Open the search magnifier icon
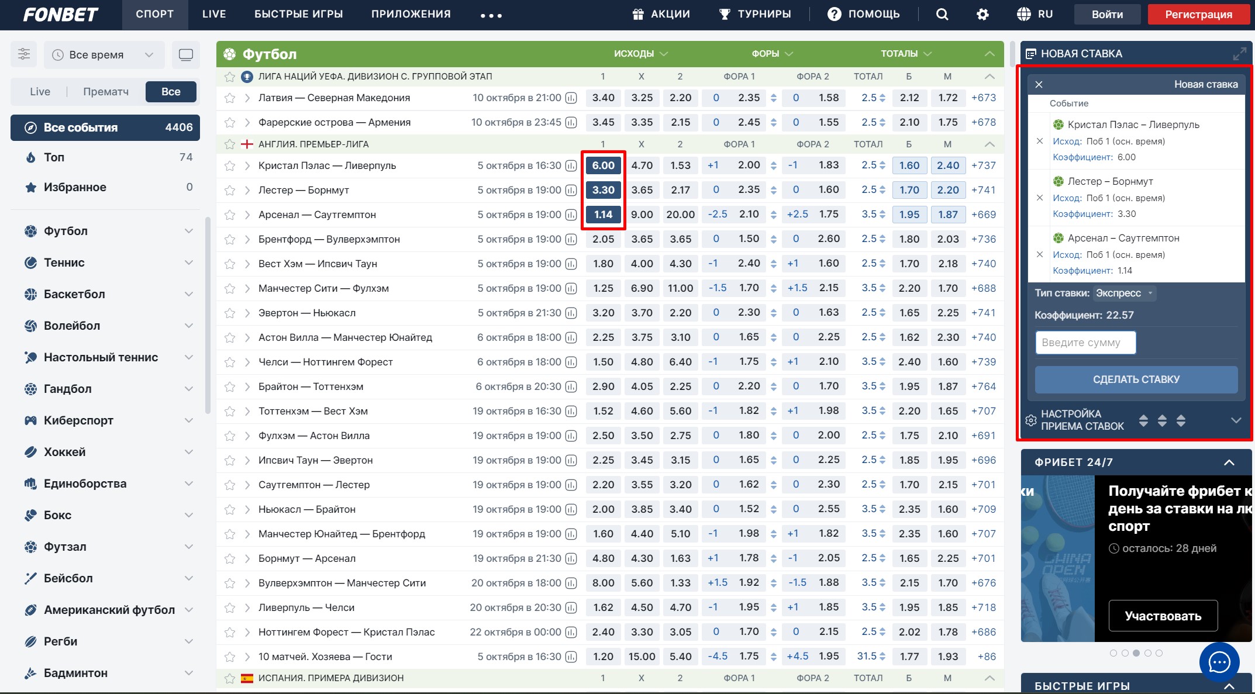This screenshot has height=694, width=1255. (x=942, y=14)
